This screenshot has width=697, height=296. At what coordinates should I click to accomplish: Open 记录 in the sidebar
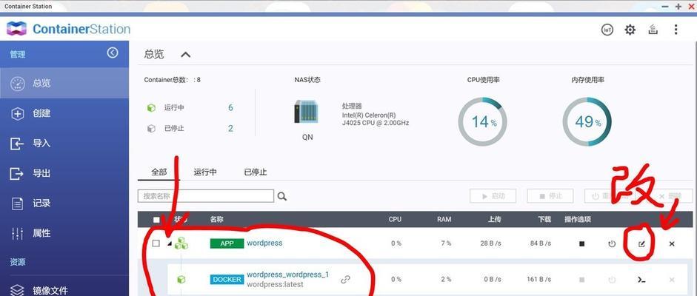pyautogui.click(x=64, y=203)
